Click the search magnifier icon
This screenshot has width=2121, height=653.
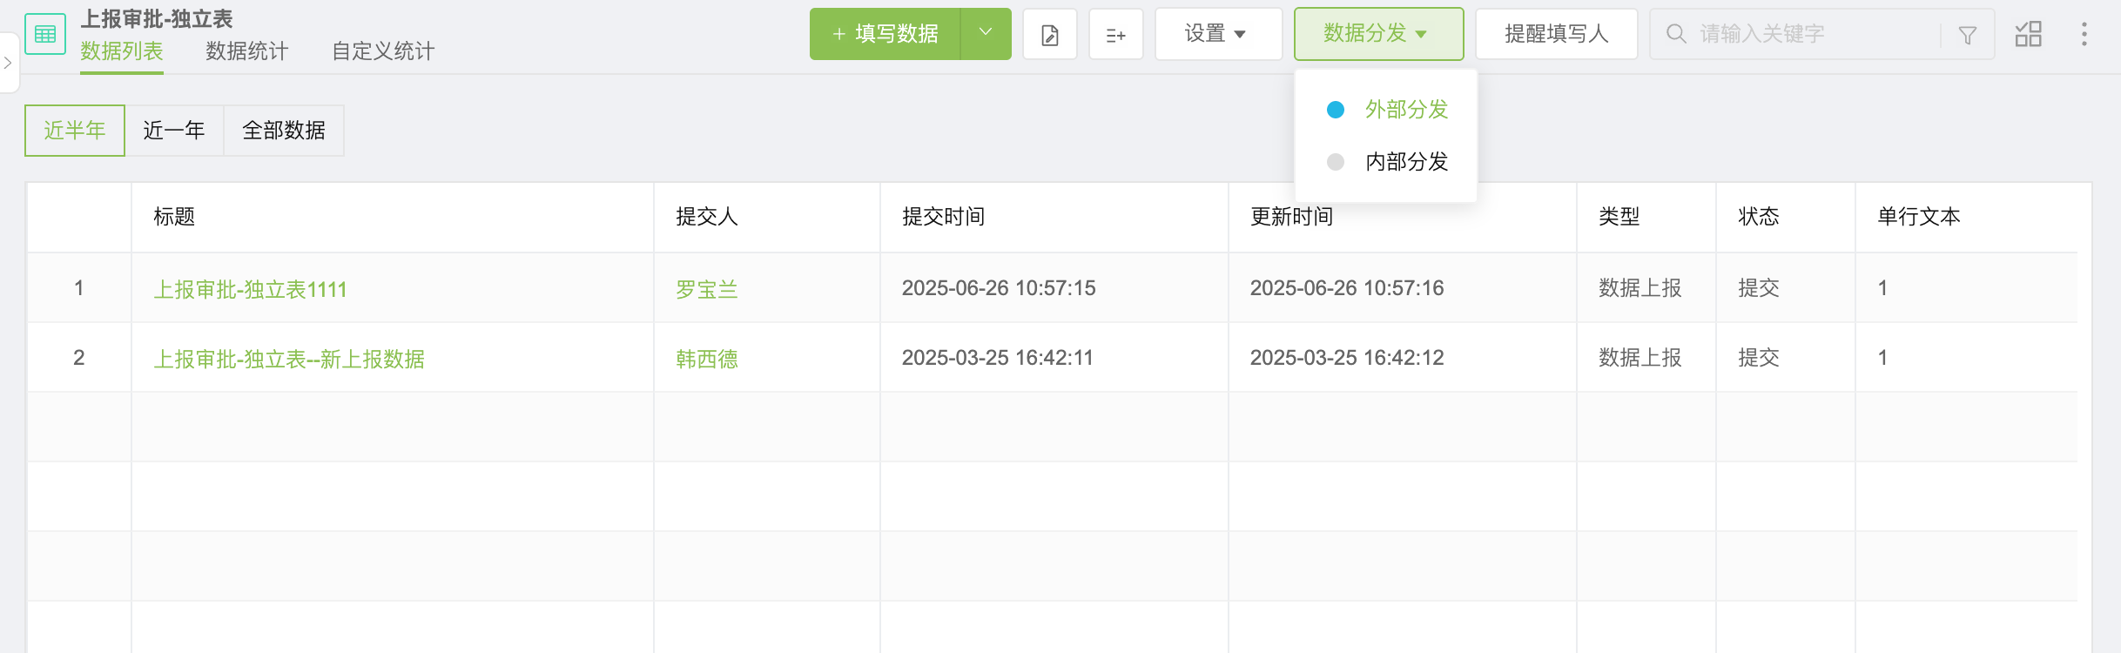[1676, 34]
